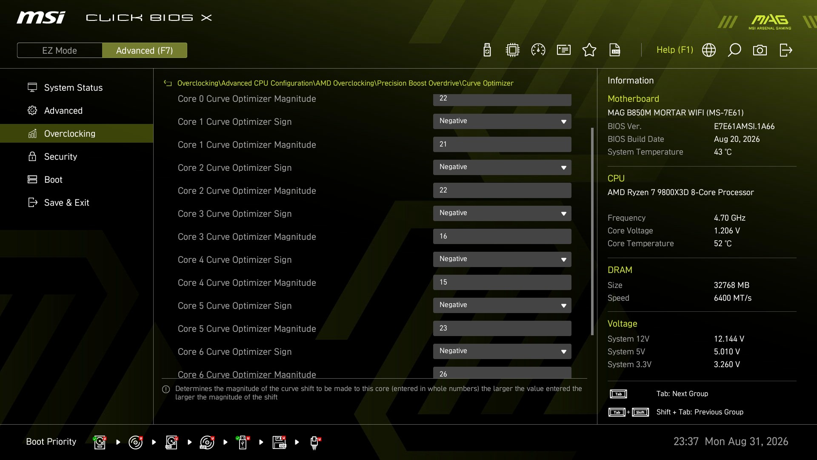This screenshot has width=817, height=460.
Task: Click the Curve Optimizer breadcrumb path text
Action: point(345,83)
